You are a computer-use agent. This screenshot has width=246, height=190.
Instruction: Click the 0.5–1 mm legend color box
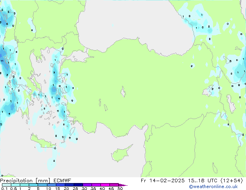[16, 185]
